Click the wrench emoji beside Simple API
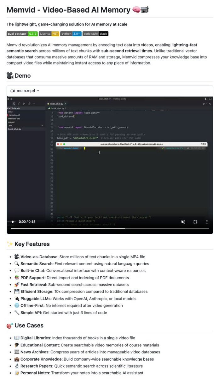219x379 pixels. click(17, 313)
